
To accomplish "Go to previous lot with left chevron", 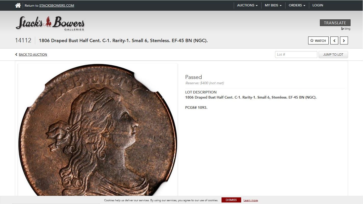I will point(334,41).
